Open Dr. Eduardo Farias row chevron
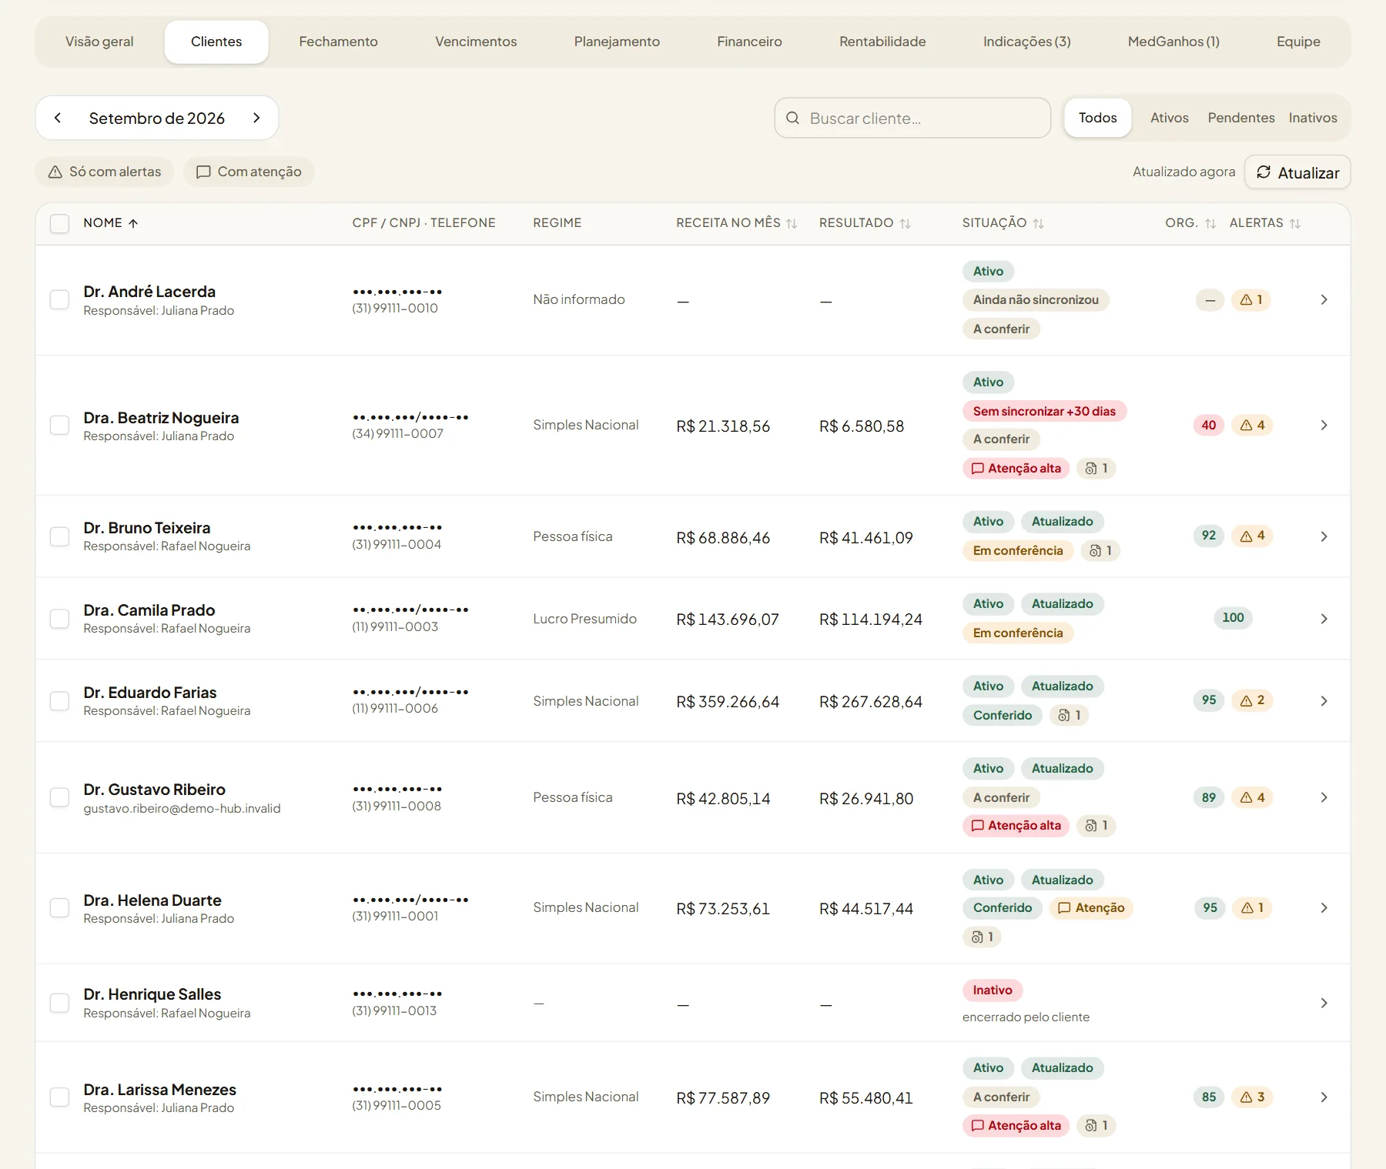The image size is (1386, 1169). coord(1324,701)
